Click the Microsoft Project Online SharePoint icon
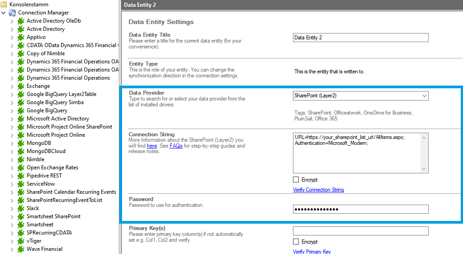 tap(21, 127)
